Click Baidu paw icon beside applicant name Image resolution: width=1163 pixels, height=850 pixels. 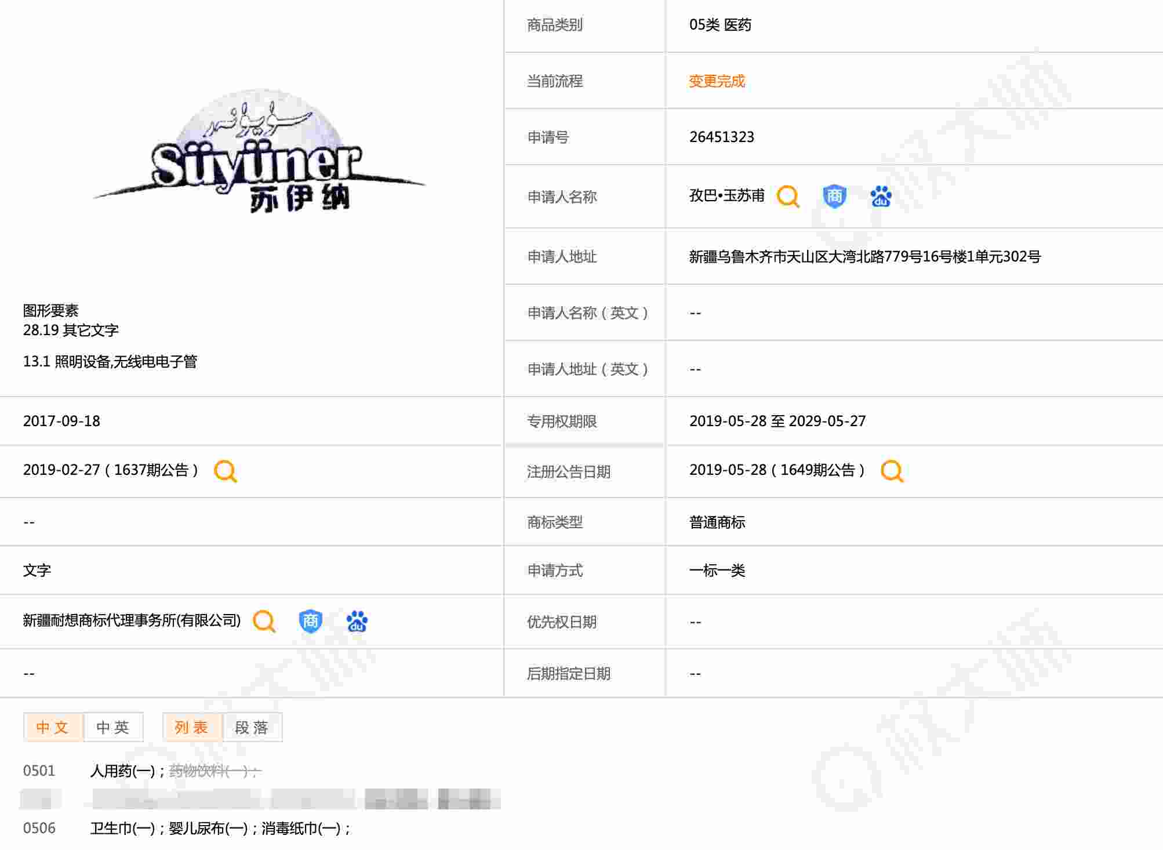[881, 197]
